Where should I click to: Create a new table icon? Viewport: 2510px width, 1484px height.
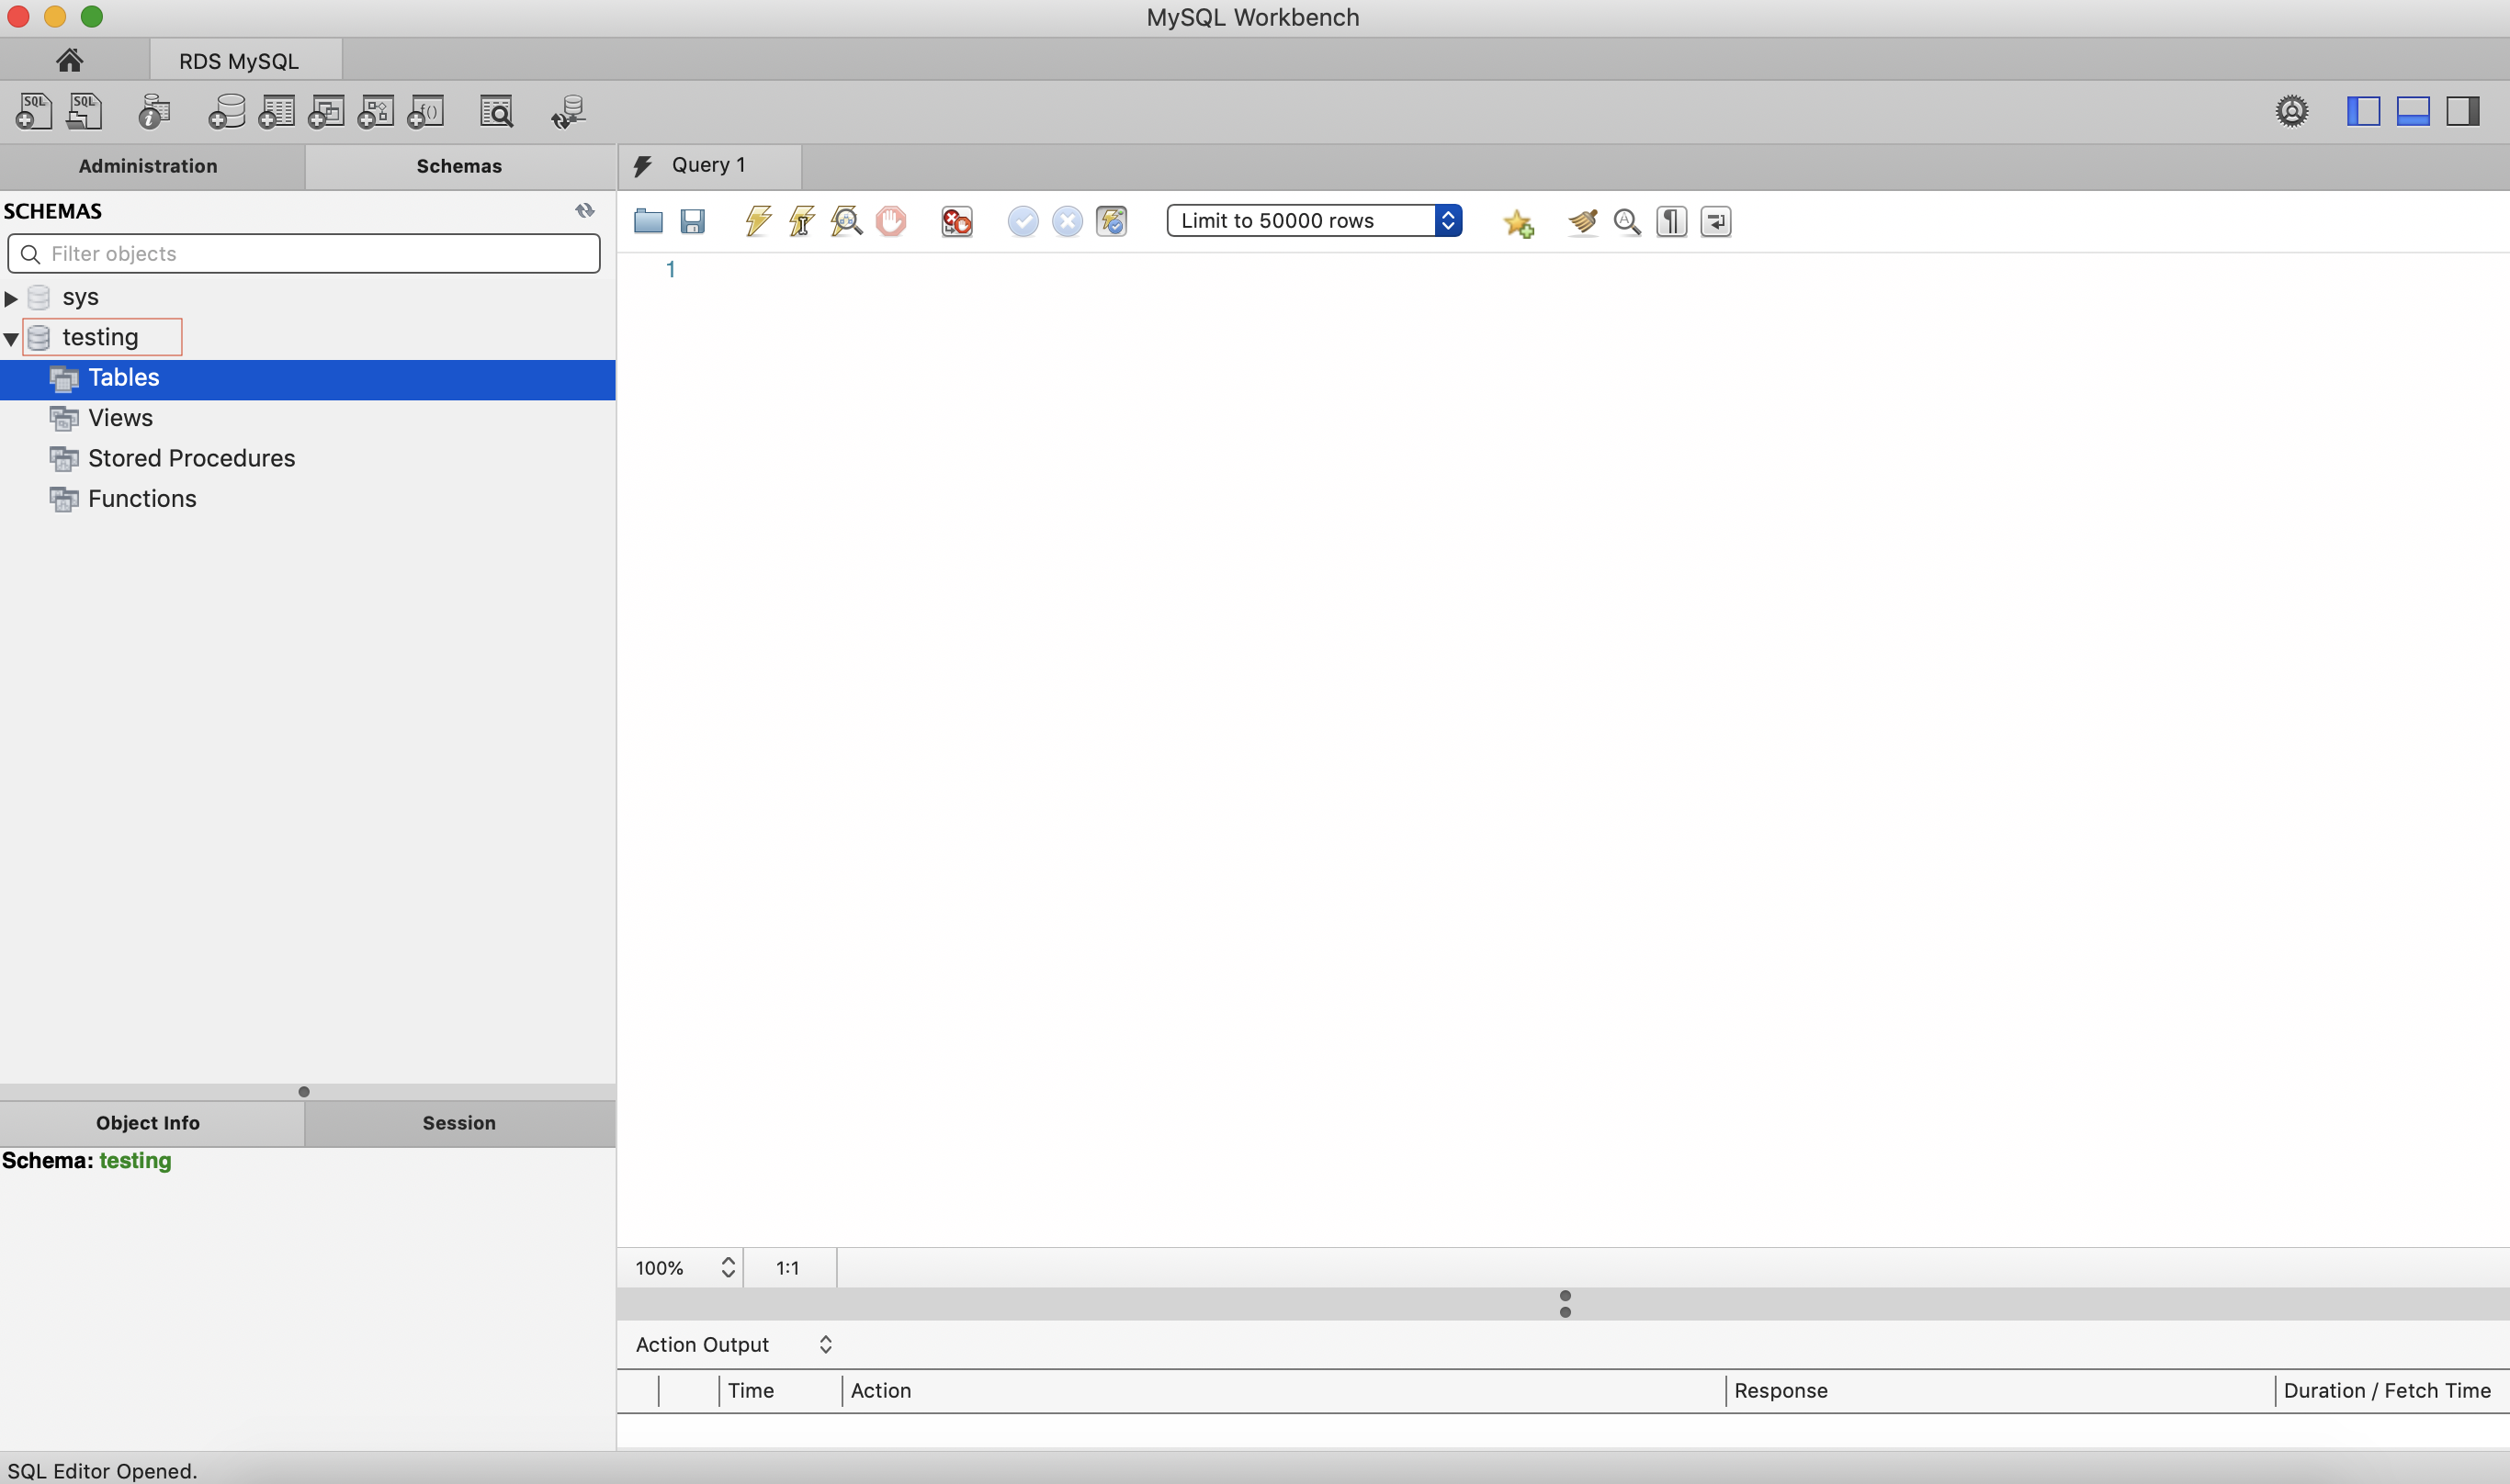click(x=277, y=111)
